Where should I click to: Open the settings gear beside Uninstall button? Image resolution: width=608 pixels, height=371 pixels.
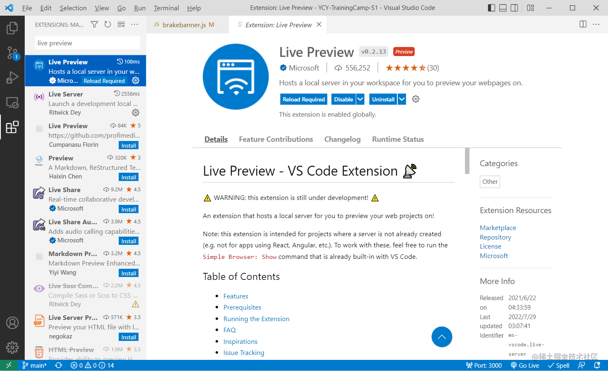tap(416, 99)
